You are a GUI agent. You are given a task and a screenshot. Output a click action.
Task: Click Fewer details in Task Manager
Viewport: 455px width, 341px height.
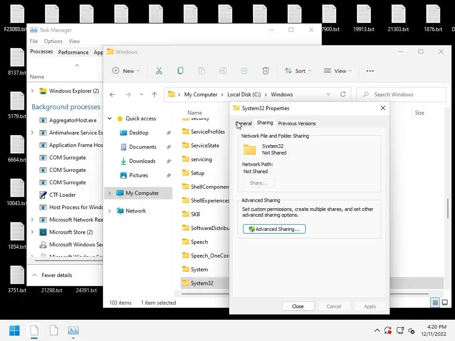(x=52, y=275)
